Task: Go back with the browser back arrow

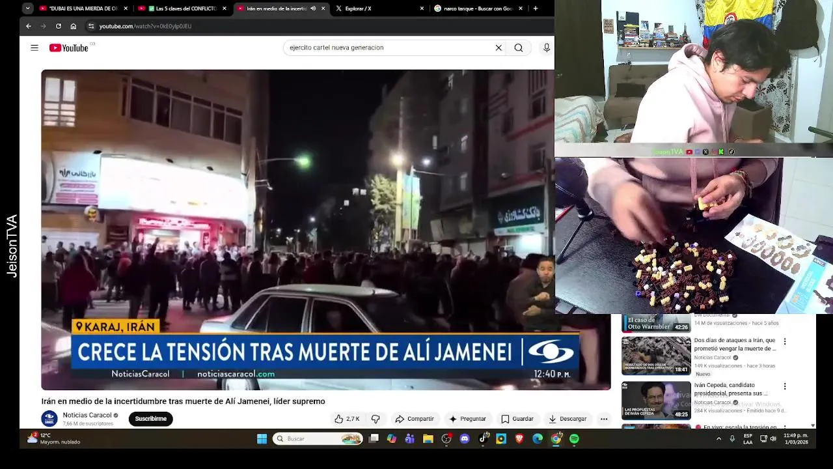Action: 29,26
